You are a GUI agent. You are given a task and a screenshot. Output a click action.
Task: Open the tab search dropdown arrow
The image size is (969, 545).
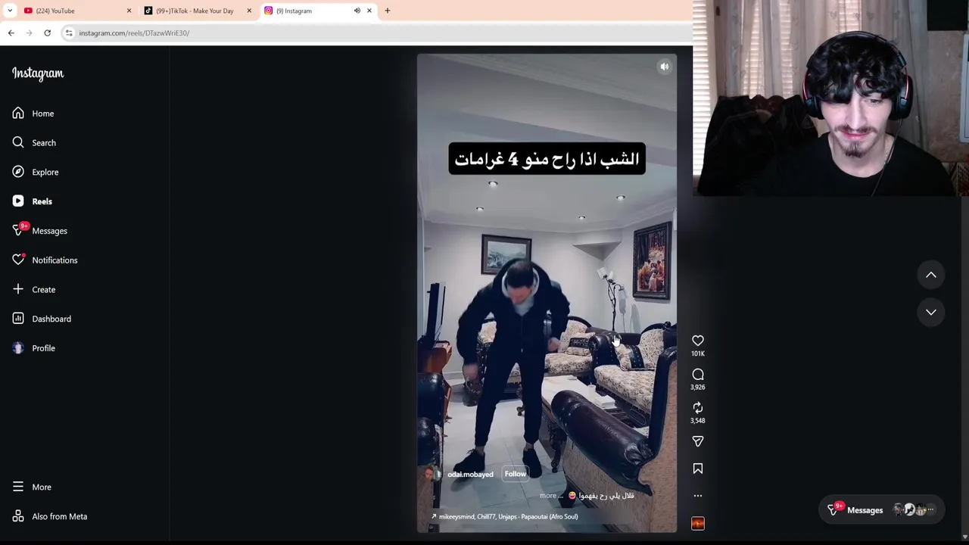tap(10, 11)
